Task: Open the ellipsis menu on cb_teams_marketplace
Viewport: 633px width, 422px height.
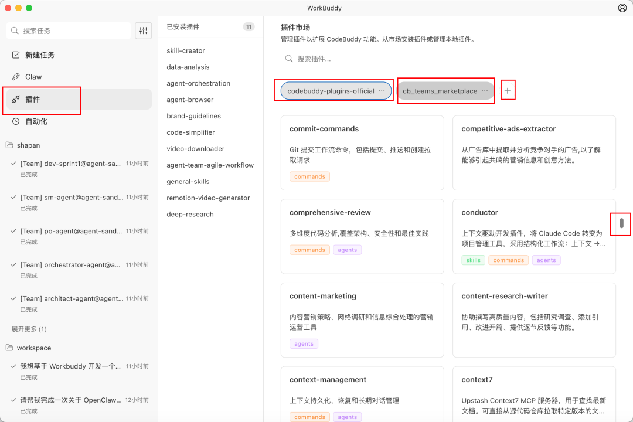Action: click(x=485, y=90)
